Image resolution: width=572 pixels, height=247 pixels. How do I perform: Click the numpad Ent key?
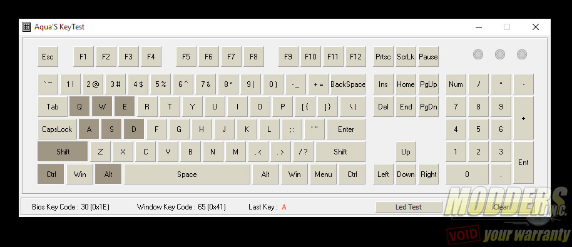(523, 163)
